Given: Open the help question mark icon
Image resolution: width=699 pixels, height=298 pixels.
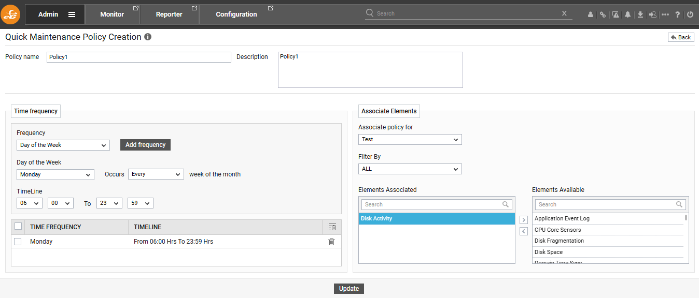Looking at the screenshot, I should click(x=677, y=14).
